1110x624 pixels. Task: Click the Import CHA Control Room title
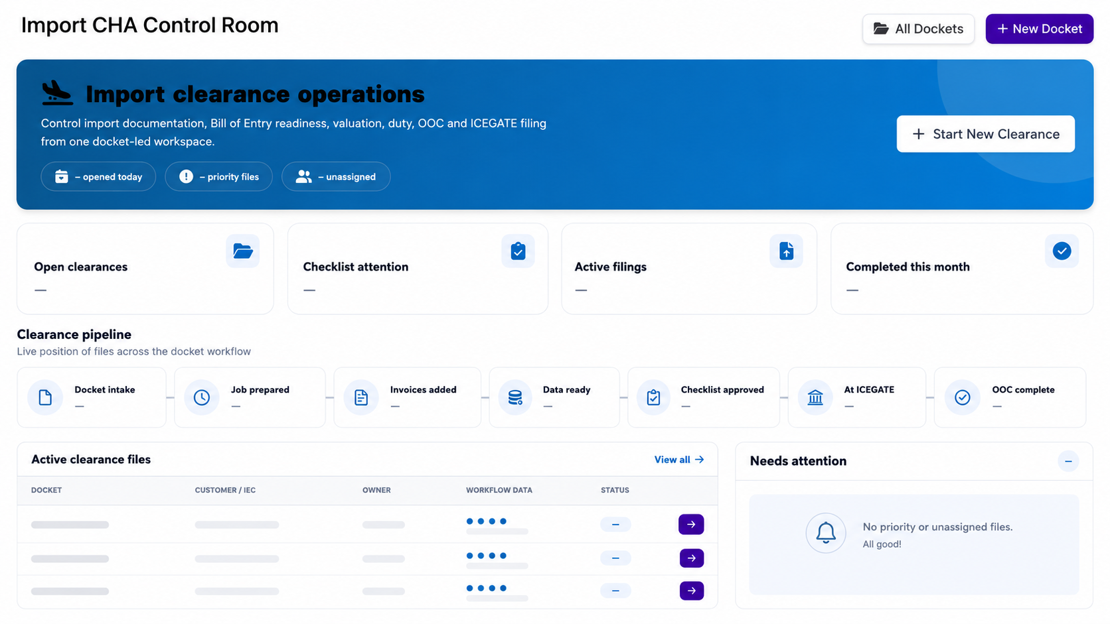pyautogui.click(x=150, y=25)
